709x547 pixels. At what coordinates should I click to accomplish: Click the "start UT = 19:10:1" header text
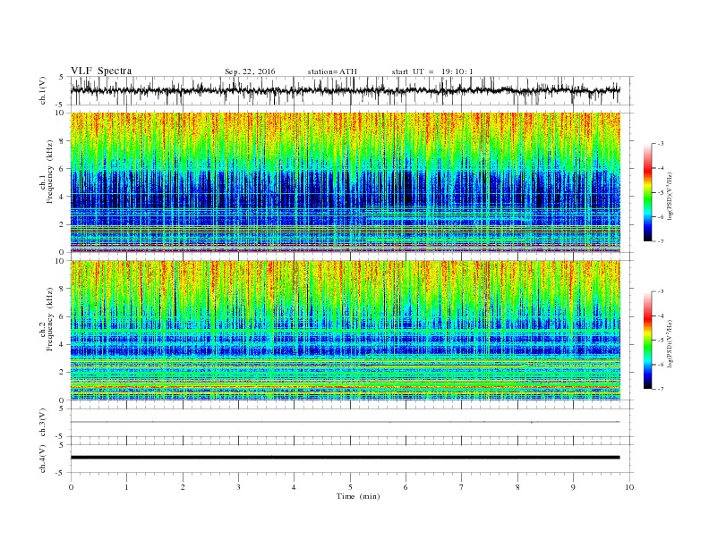(432, 72)
